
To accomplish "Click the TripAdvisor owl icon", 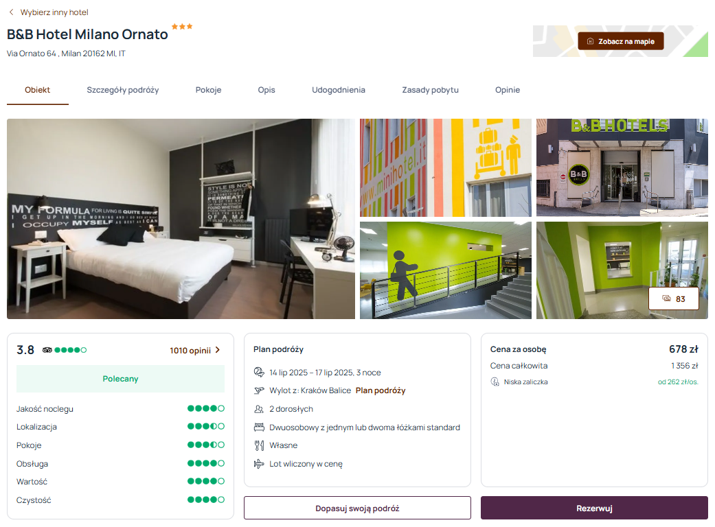I will (47, 350).
